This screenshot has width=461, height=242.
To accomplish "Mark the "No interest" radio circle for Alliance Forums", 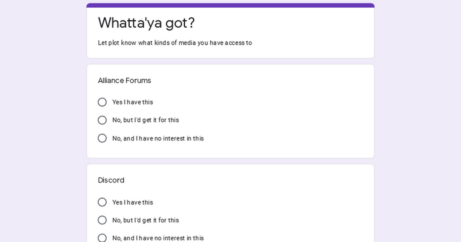I will (102, 138).
